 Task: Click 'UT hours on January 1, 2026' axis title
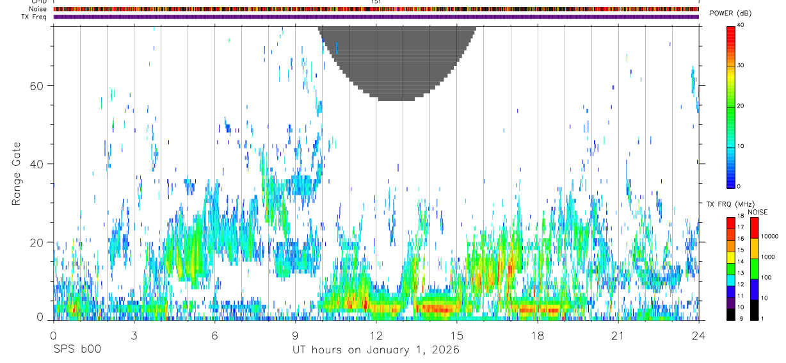coord(375,350)
